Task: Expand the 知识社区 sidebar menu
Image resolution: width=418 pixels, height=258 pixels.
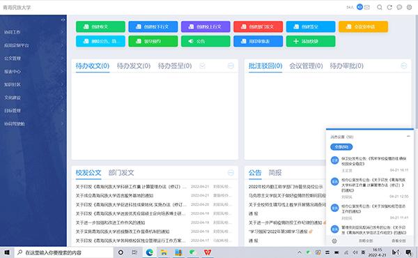Action: tap(33, 84)
